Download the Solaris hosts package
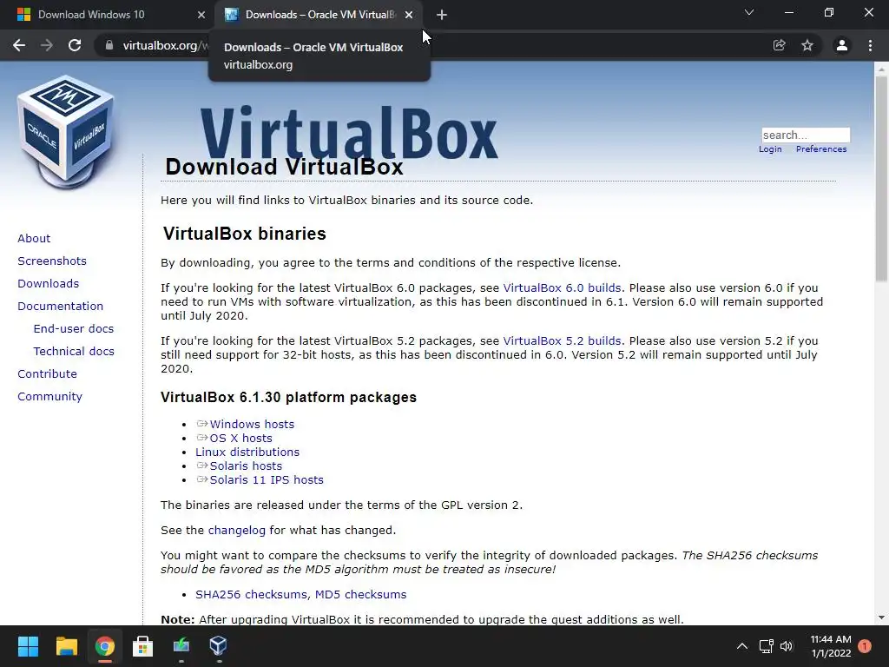This screenshot has height=667, width=889. pyautogui.click(x=246, y=466)
